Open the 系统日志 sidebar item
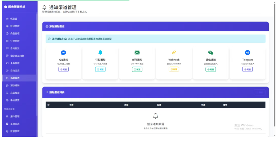Viewport: 276px width, 142px height. point(19,124)
